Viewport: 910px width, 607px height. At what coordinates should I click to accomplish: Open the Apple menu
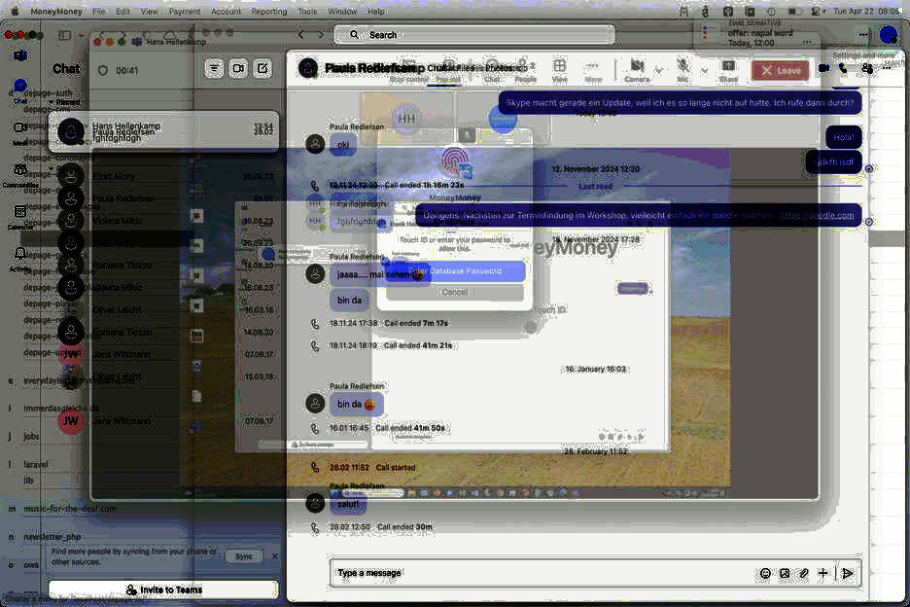[16, 11]
